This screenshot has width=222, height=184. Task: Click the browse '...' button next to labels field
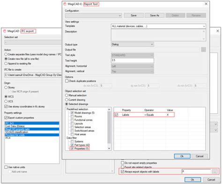215,172
